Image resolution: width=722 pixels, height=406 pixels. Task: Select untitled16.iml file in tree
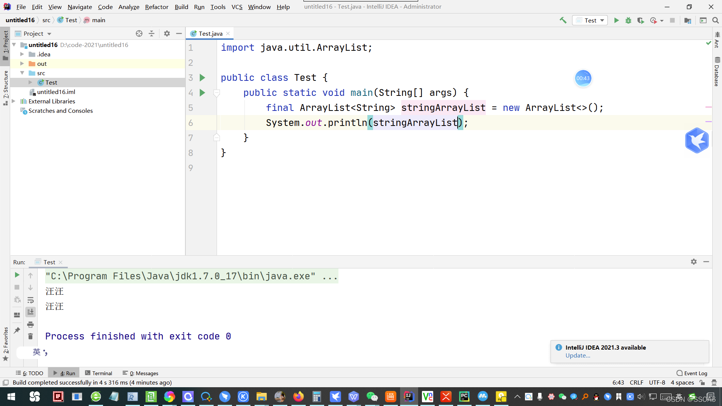(56, 92)
